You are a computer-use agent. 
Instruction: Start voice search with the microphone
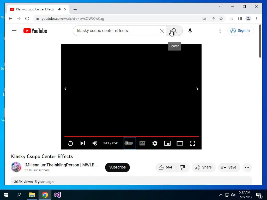click(x=190, y=31)
